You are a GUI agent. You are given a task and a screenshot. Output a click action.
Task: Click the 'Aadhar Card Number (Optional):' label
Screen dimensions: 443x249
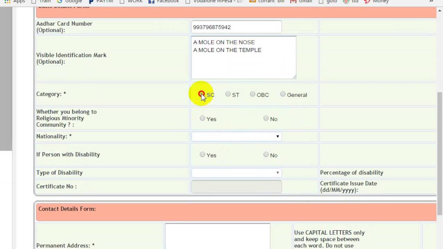coord(64,27)
